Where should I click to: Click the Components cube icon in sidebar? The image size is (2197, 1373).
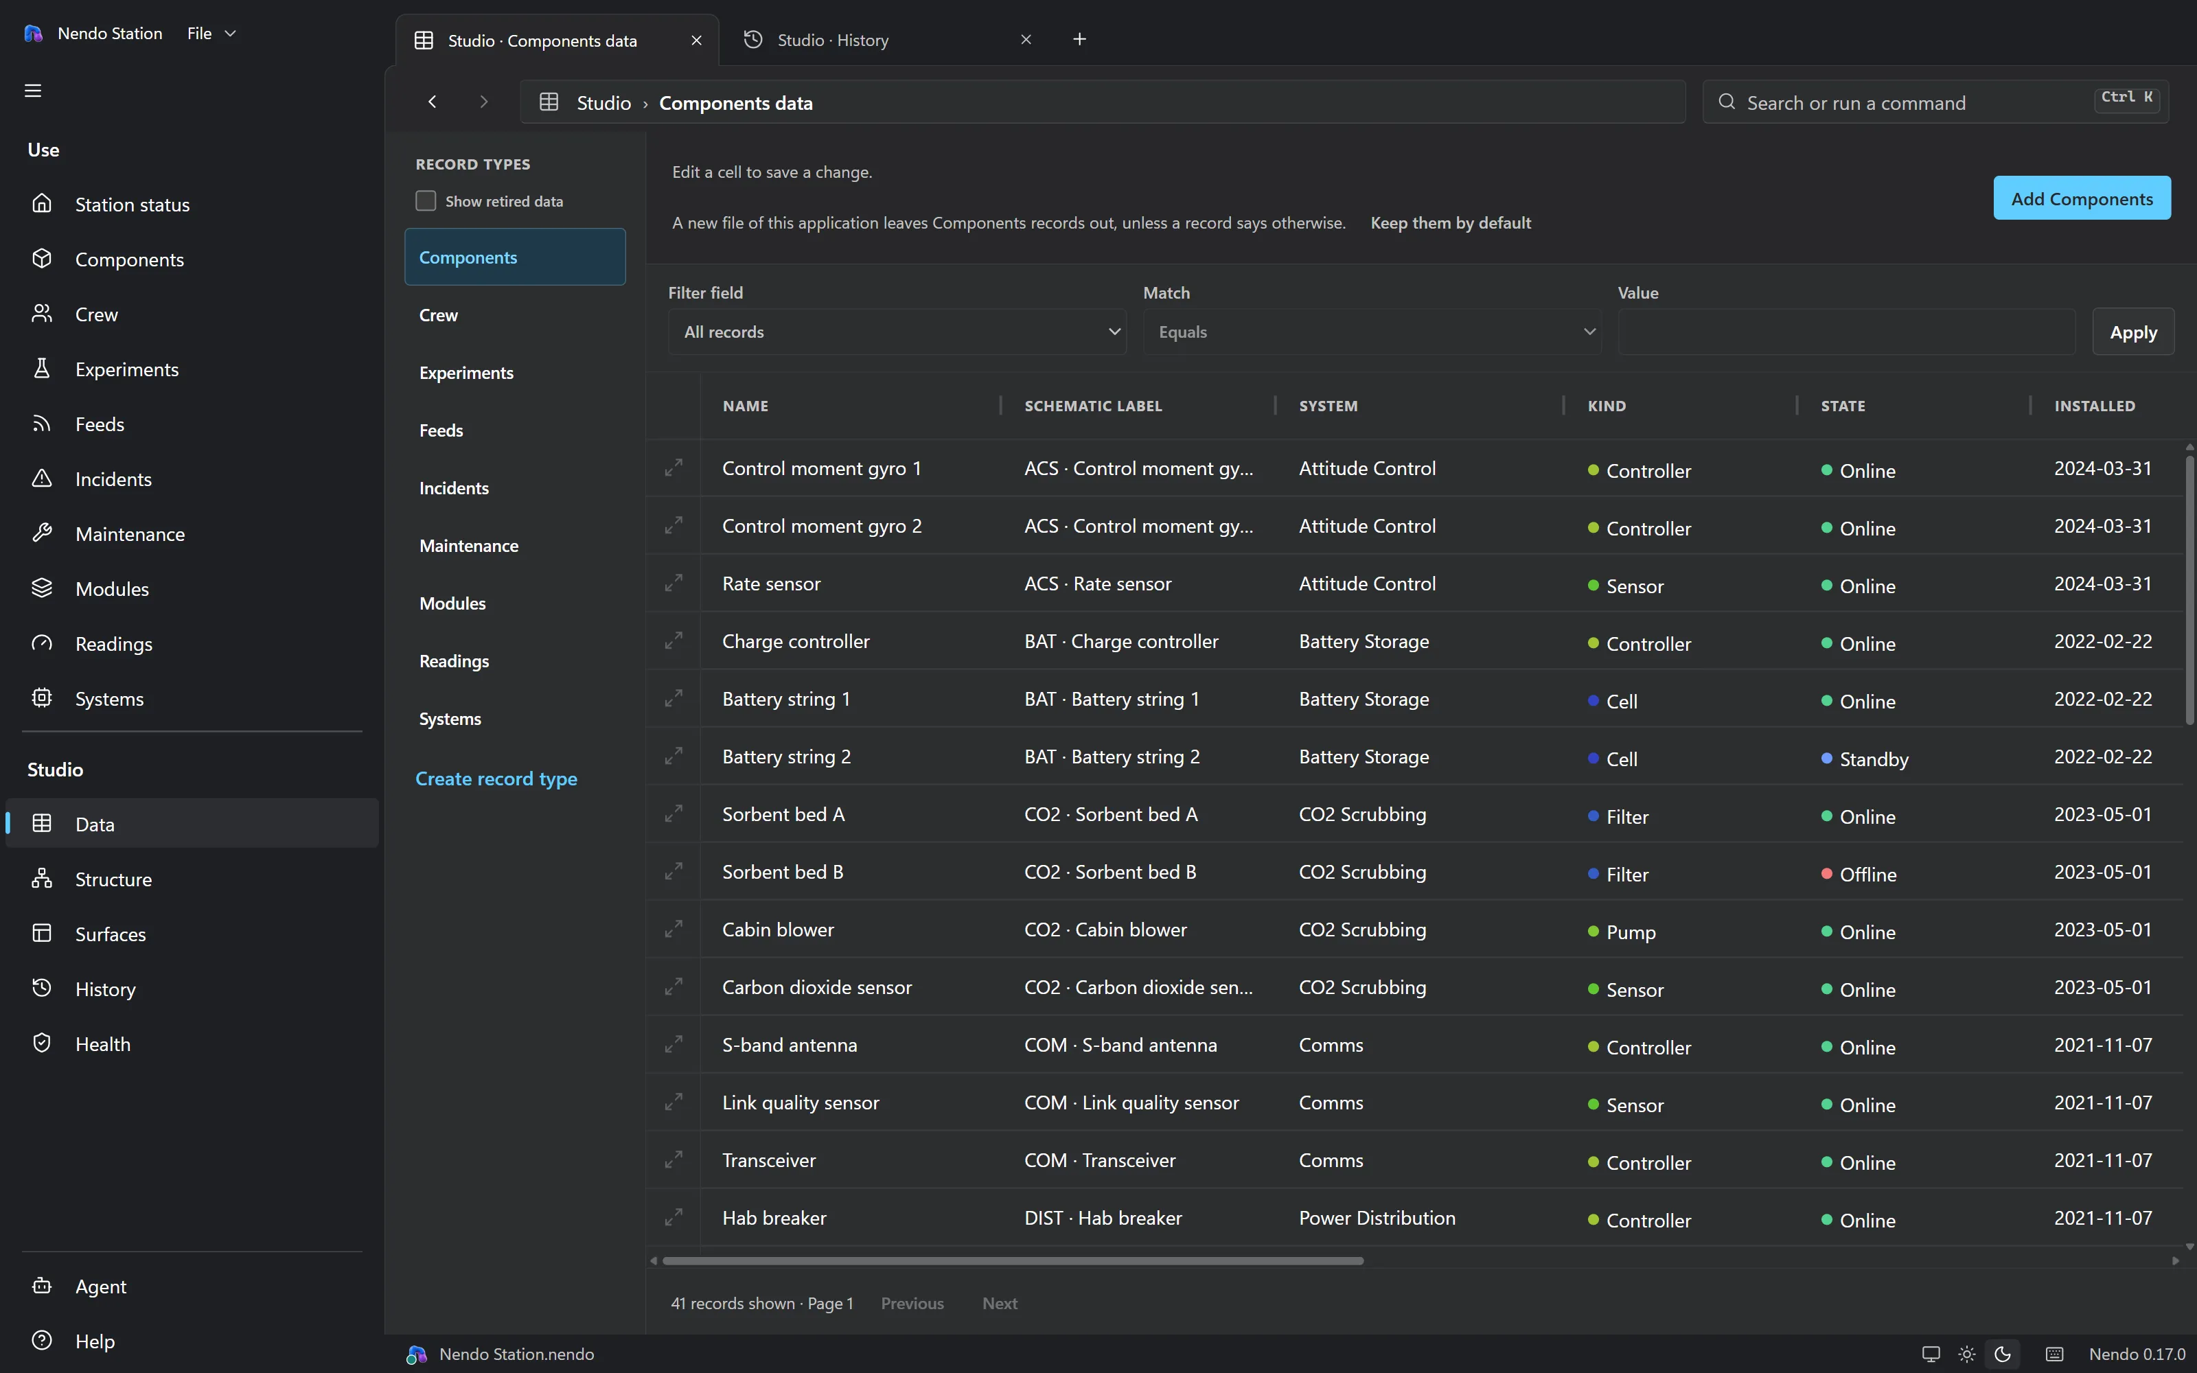tap(42, 259)
